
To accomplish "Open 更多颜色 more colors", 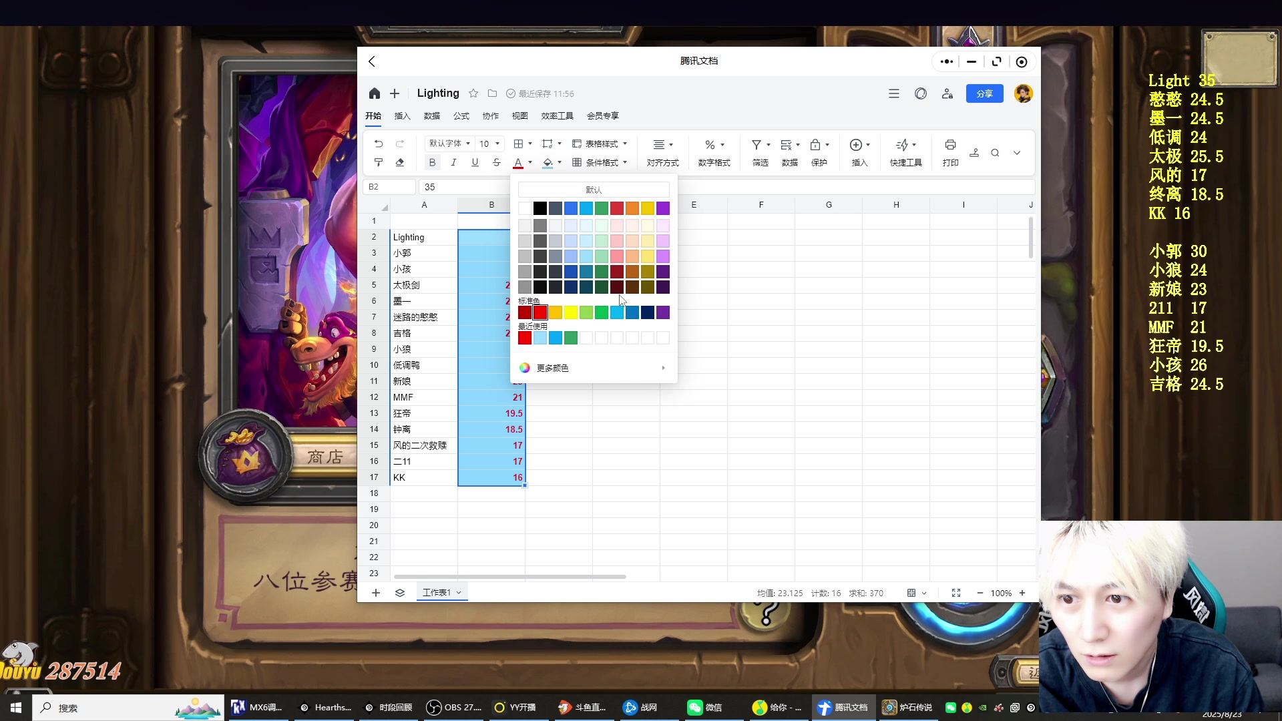I will (594, 368).
